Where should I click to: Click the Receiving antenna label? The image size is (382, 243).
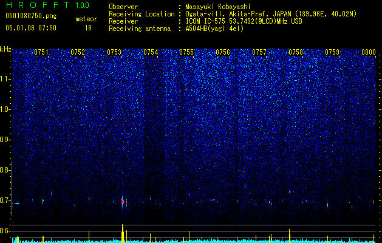[x=140, y=29]
